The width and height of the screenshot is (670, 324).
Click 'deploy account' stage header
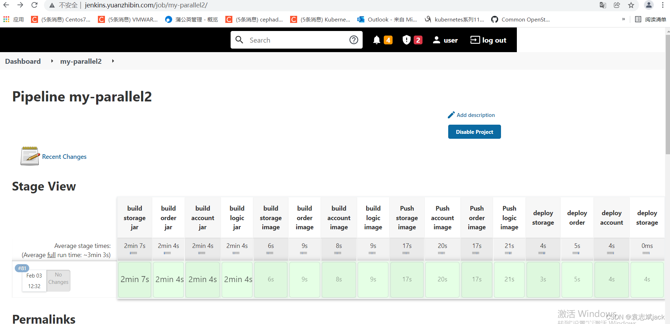[x=612, y=218]
